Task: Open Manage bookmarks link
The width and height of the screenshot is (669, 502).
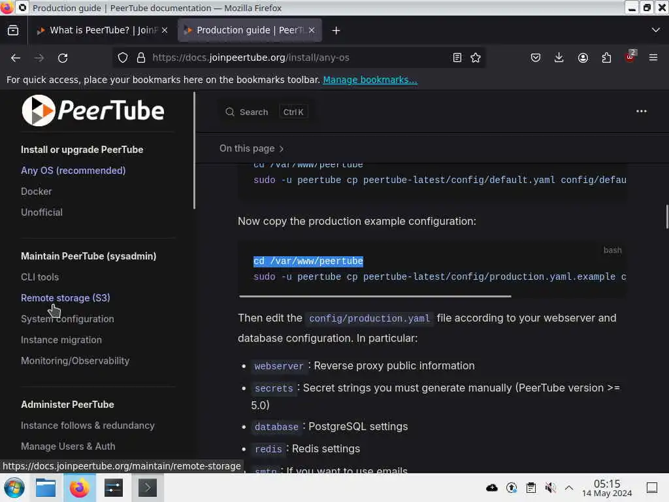Action: (370, 80)
